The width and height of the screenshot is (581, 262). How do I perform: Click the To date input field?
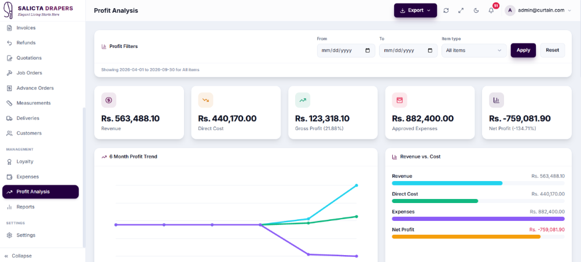pyautogui.click(x=408, y=50)
